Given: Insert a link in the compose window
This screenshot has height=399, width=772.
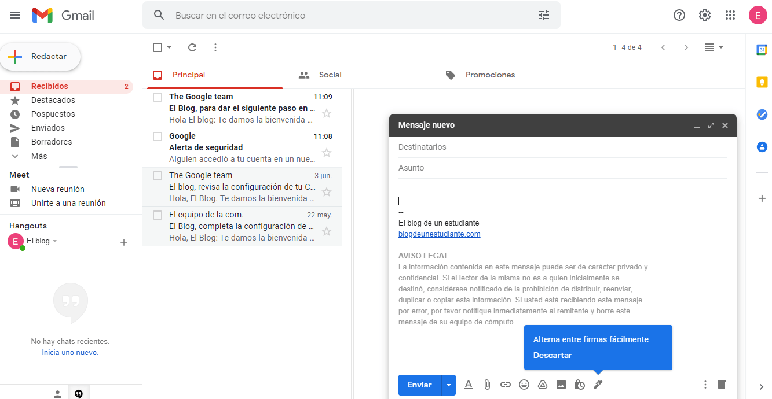Looking at the screenshot, I should click(505, 385).
